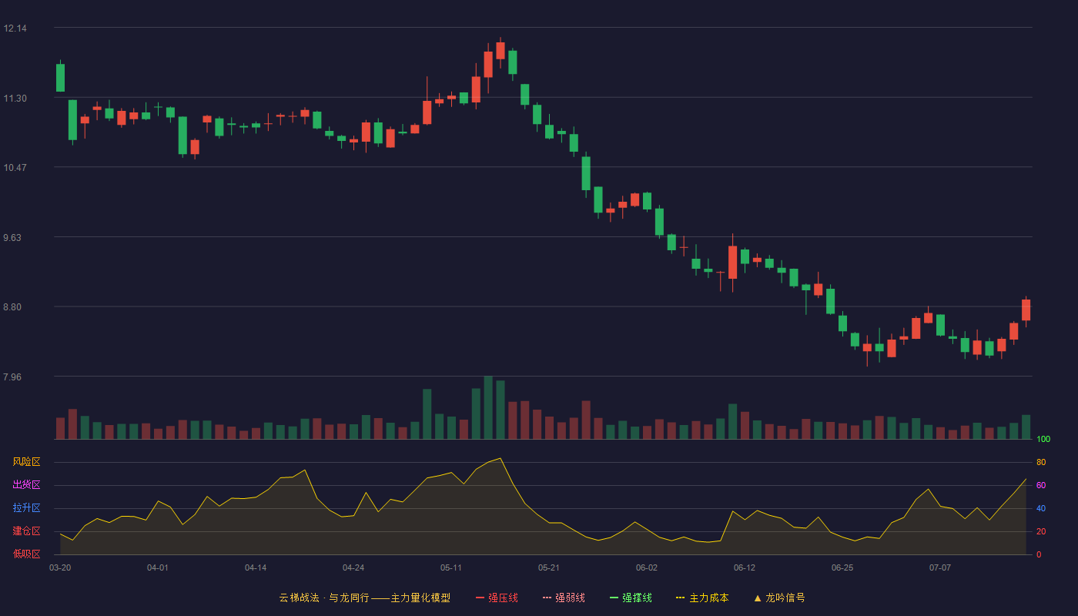The width and height of the screenshot is (1078, 616).
Task: Click the 低吸区 zone label
Action: coord(26,554)
